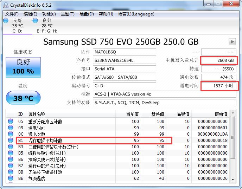Click the scroll down arrow of attribute list
Screen dimensions: 242x189
point(233,180)
